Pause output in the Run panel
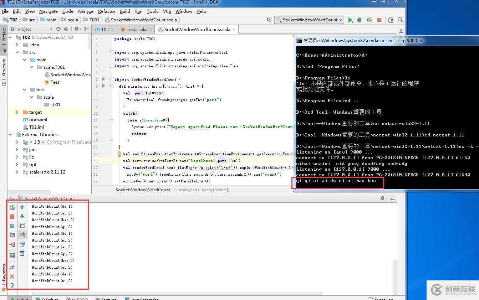The width and height of the screenshot is (479, 300). point(12,226)
